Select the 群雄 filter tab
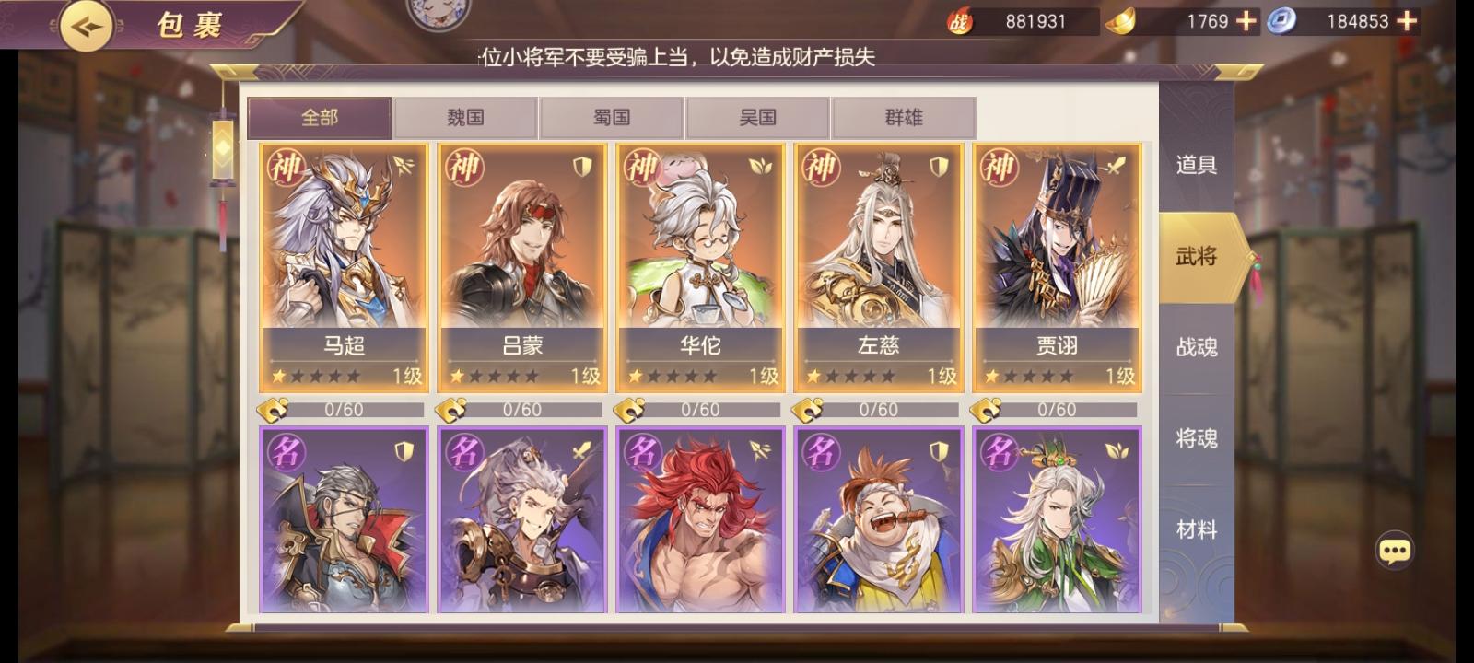 [904, 118]
